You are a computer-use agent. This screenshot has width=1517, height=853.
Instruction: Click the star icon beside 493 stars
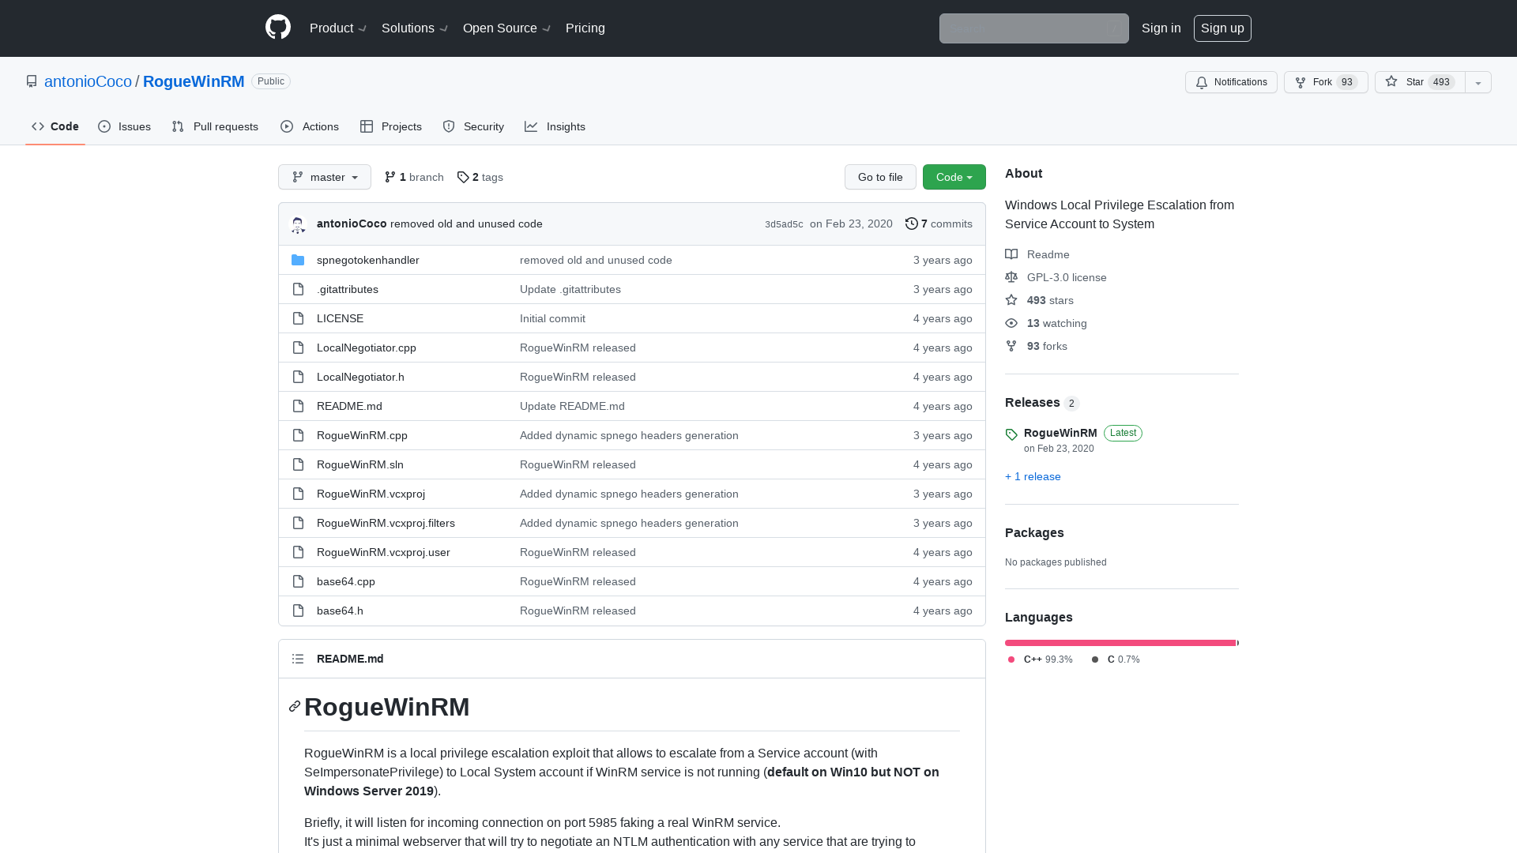(1011, 300)
